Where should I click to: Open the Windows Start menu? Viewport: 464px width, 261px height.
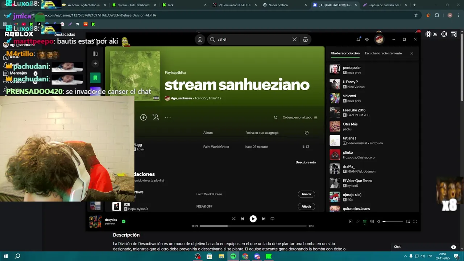pos(6,256)
